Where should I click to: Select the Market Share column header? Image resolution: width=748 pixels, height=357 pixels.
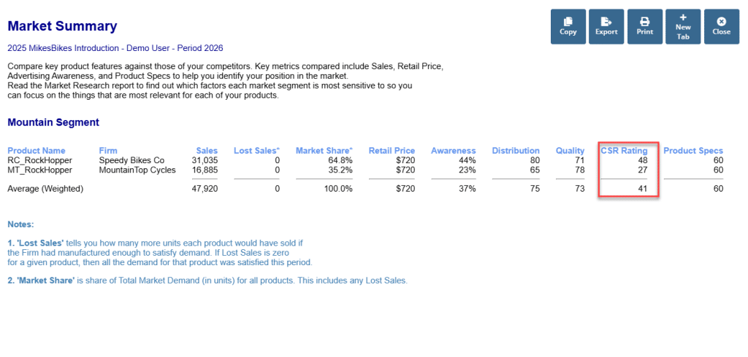point(324,151)
